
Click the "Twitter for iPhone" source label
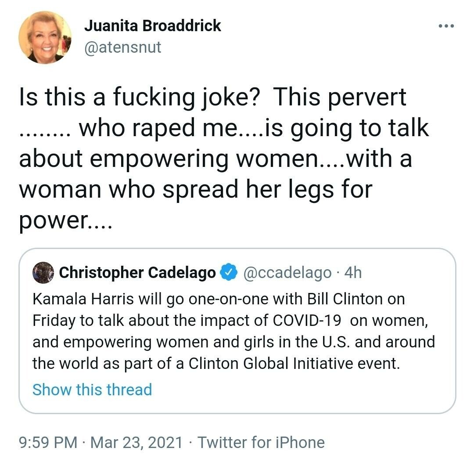[x=261, y=442]
